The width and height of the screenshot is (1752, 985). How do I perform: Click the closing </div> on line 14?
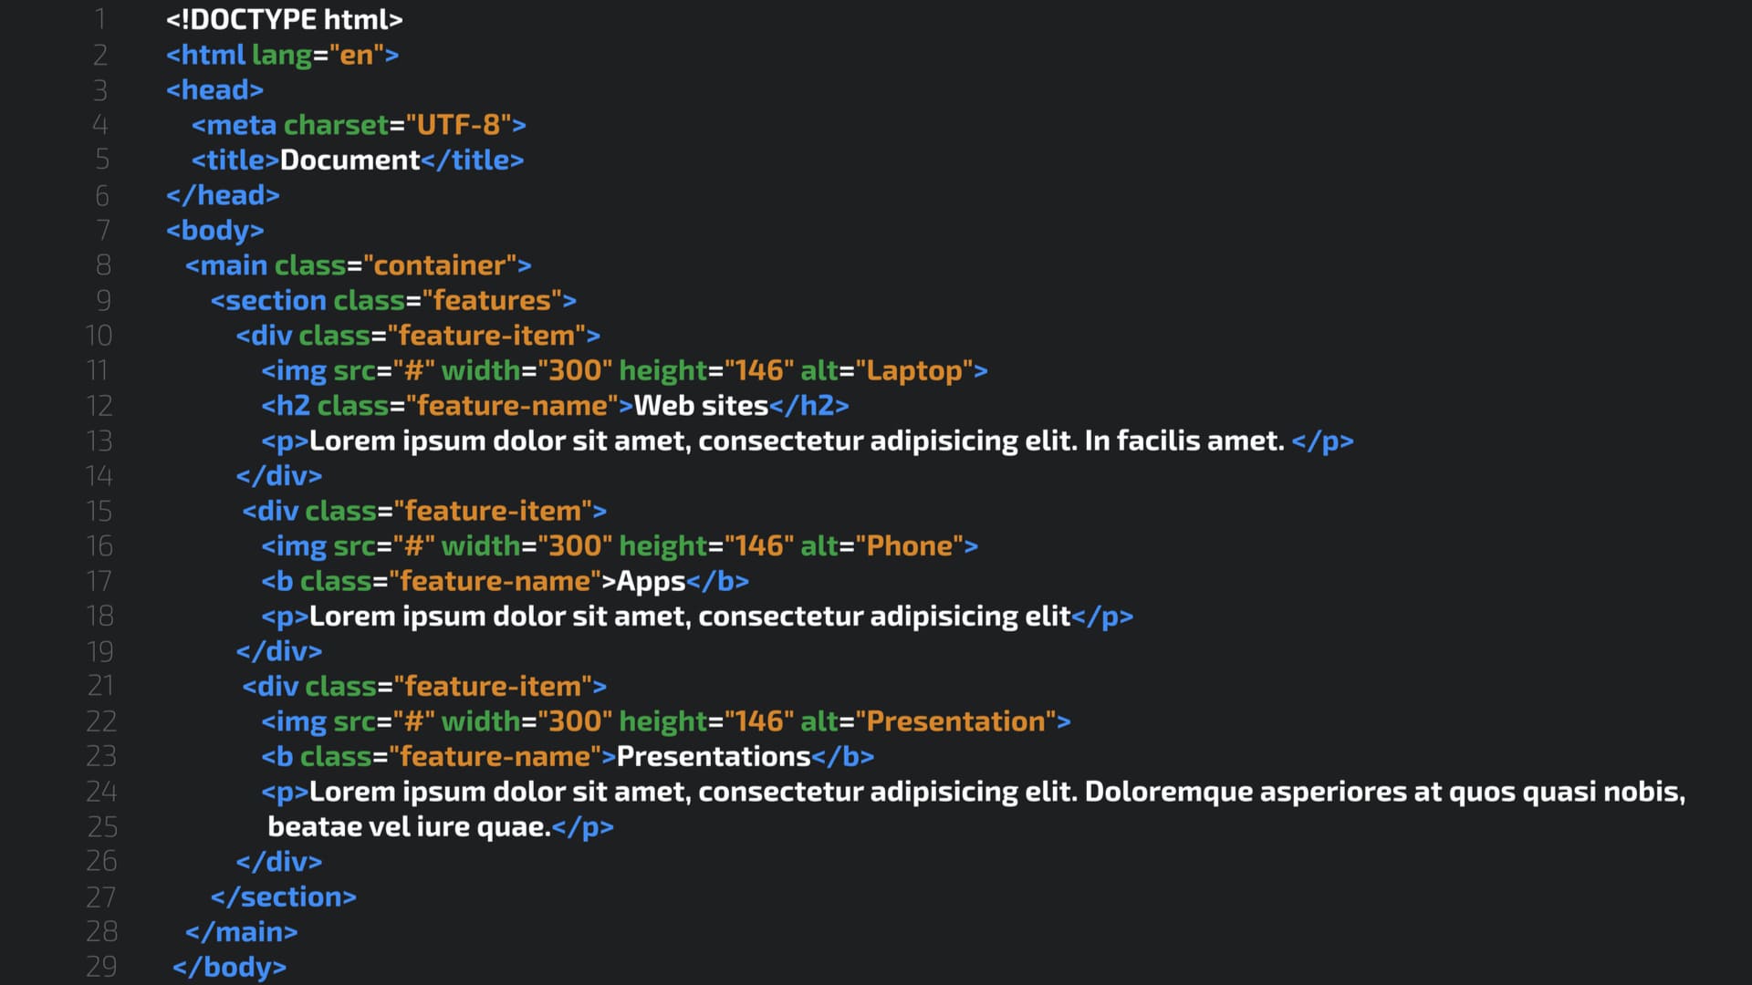278,476
